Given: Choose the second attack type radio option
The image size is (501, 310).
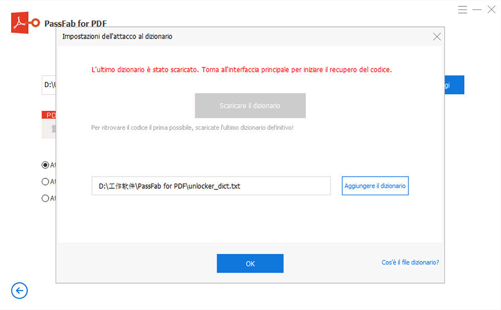Looking at the screenshot, I should [46, 182].
